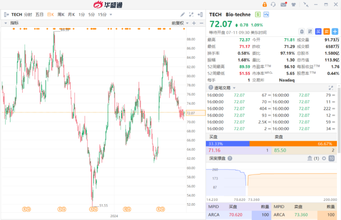Screen dimensions: 341x220
Task: Click the Bio-techne stock name
Action: [238, 15]
